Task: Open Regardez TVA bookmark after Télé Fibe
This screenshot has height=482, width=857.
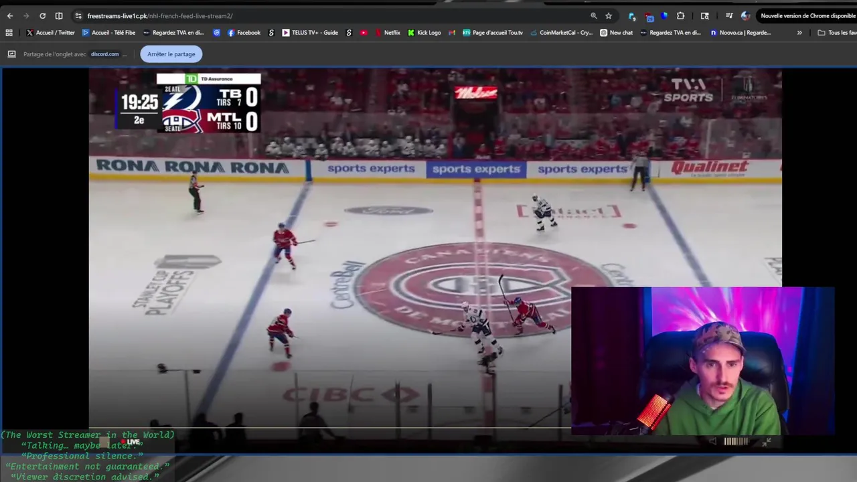Action: [173, 32]
